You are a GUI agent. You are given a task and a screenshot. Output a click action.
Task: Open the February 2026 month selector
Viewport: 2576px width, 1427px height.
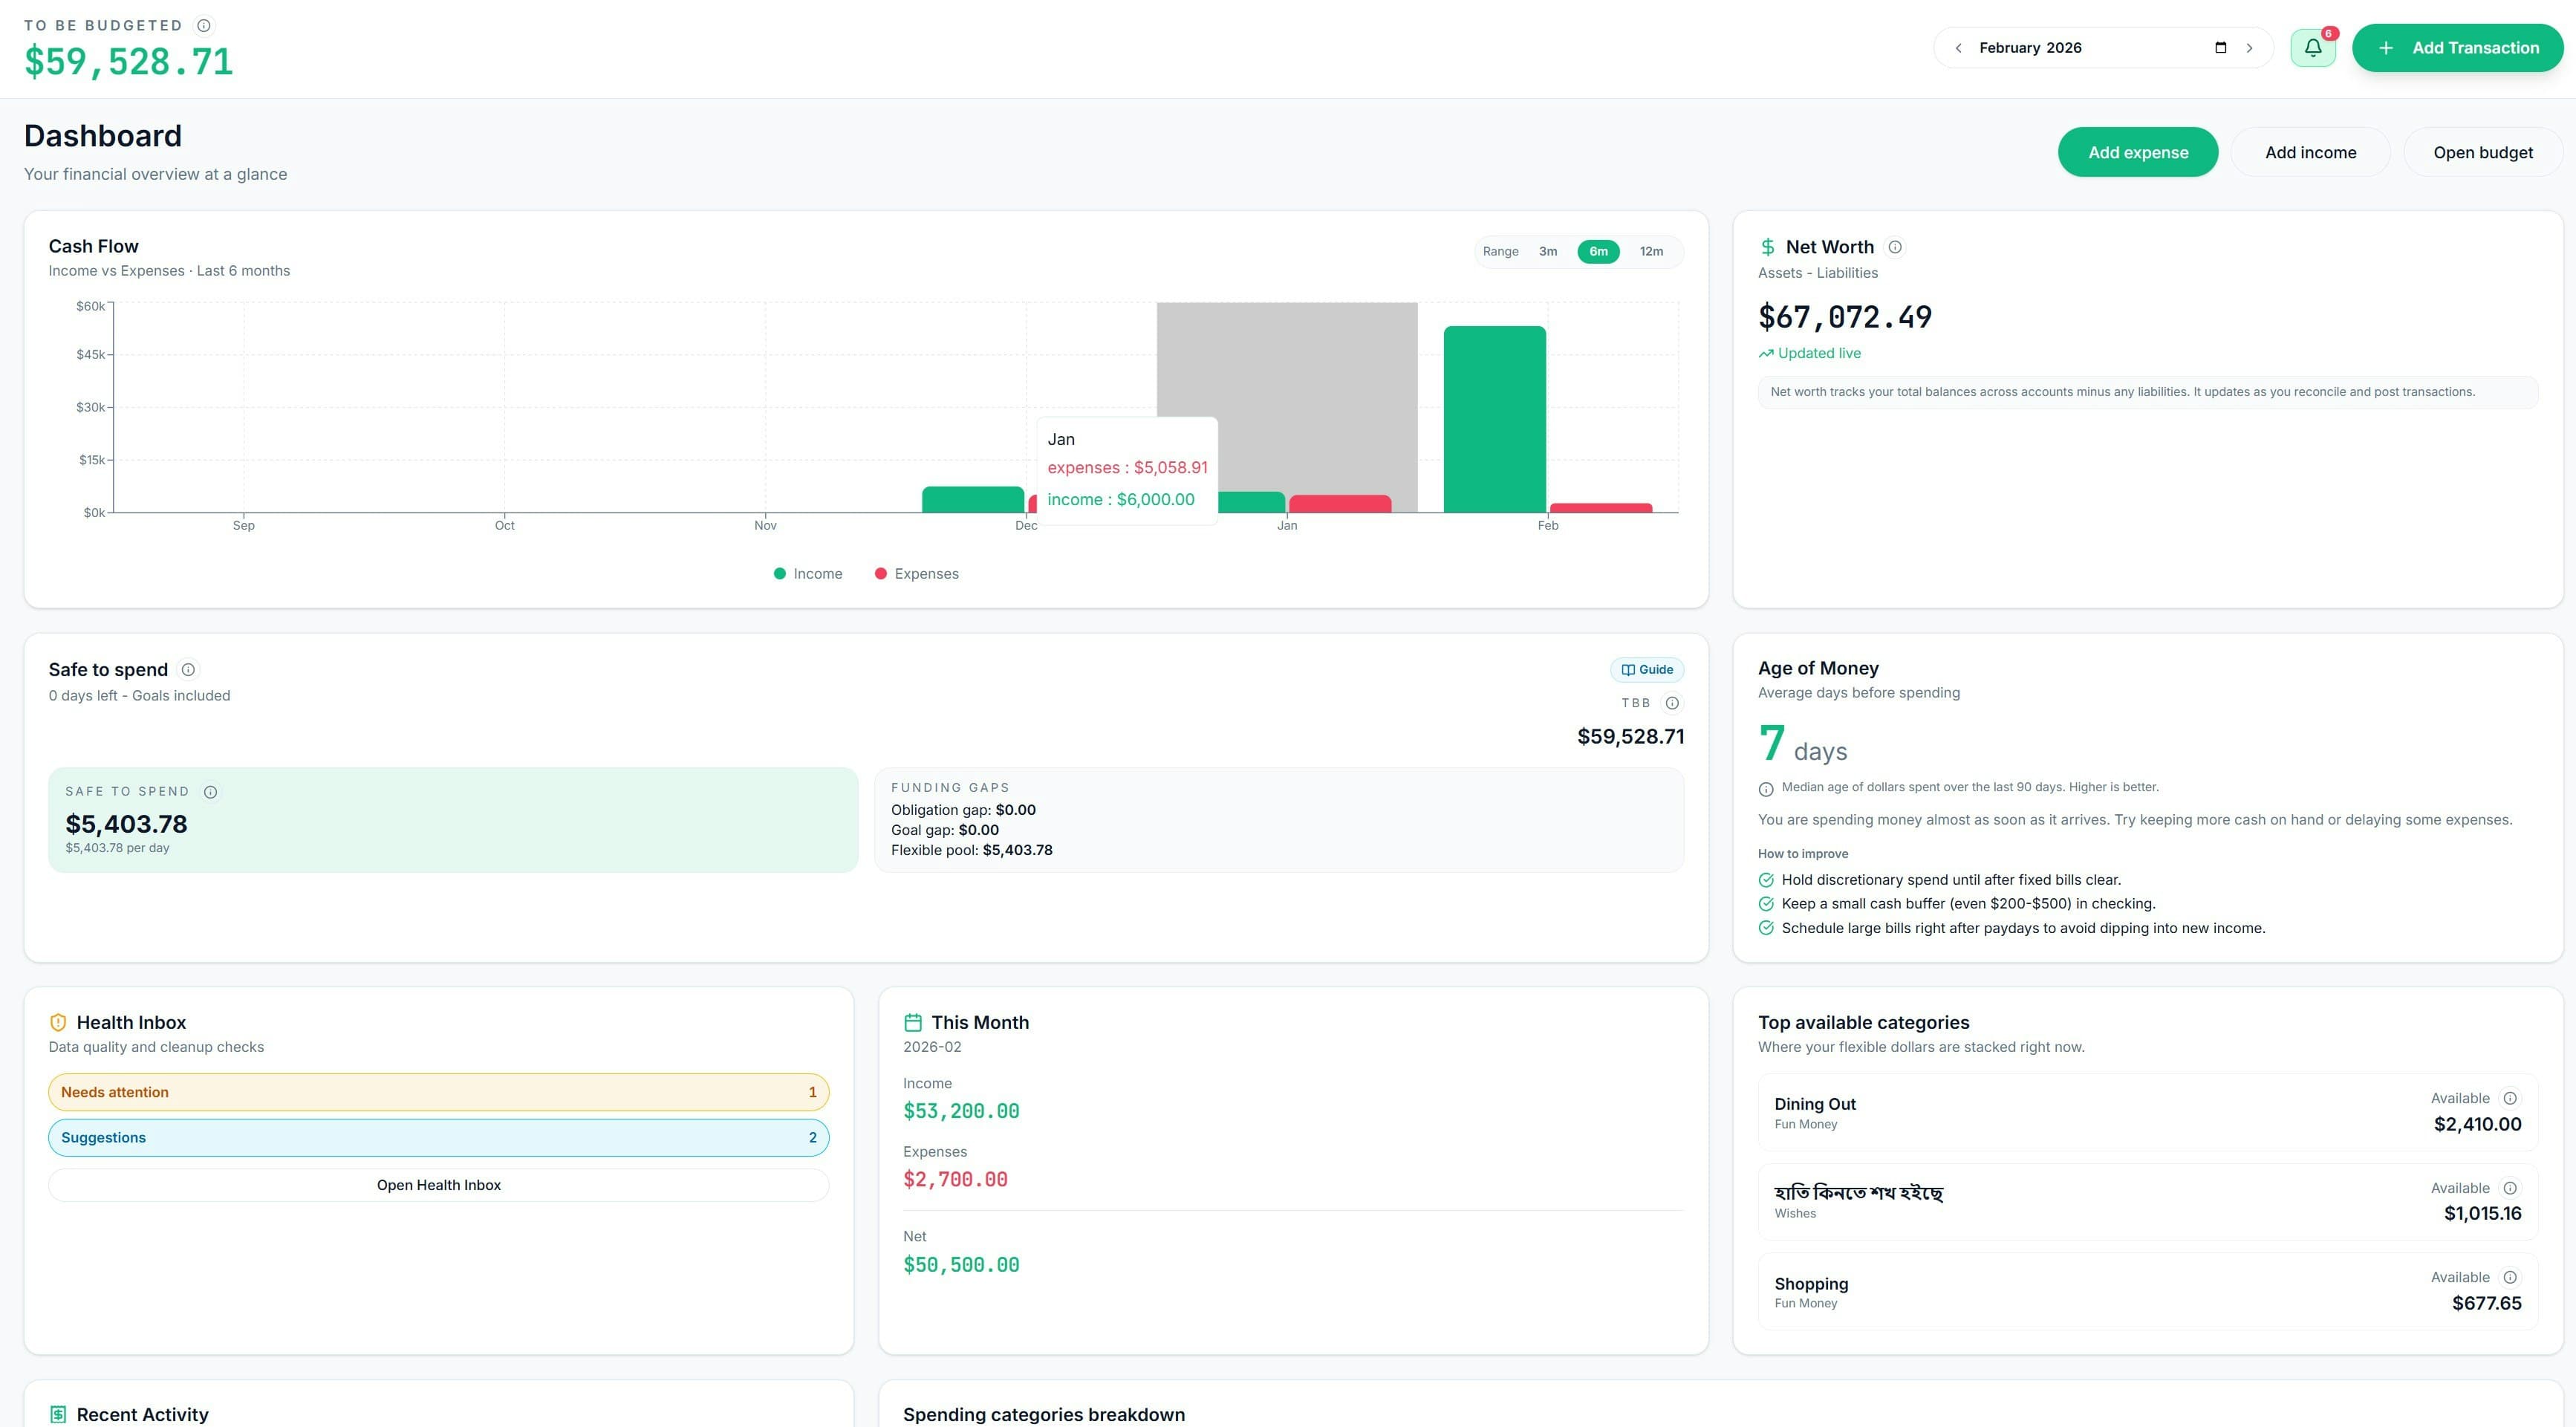2030,46
